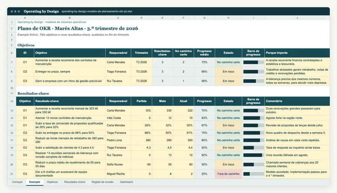Click the 'Porque importa' column header
The width and height of the screenshot is (337, 193).
click(x=297, y=53)
